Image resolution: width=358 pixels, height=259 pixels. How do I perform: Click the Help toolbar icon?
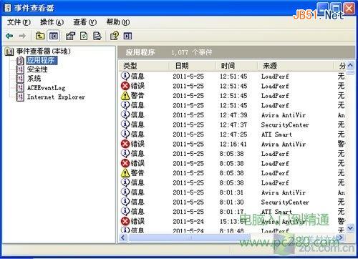click(115, 36)
